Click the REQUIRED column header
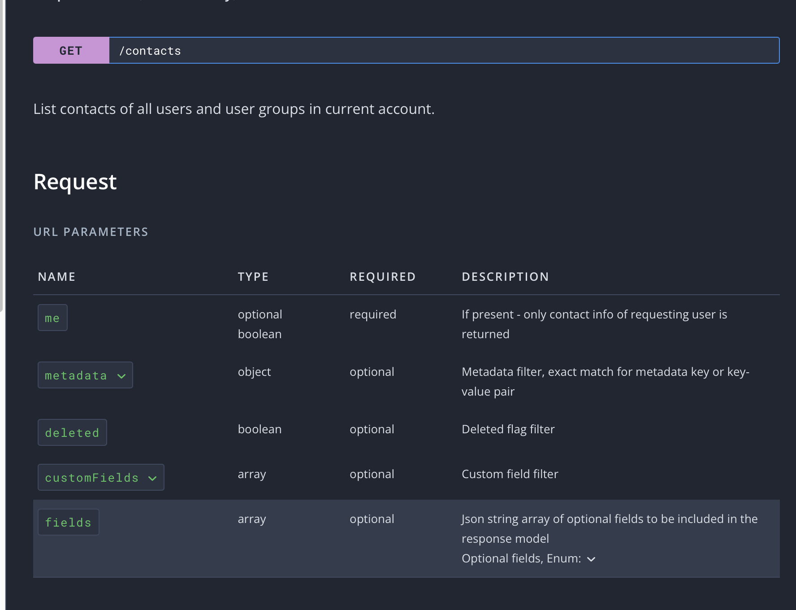Image resolution: width=796 pixels, height=610 pixels. (382, 277)
